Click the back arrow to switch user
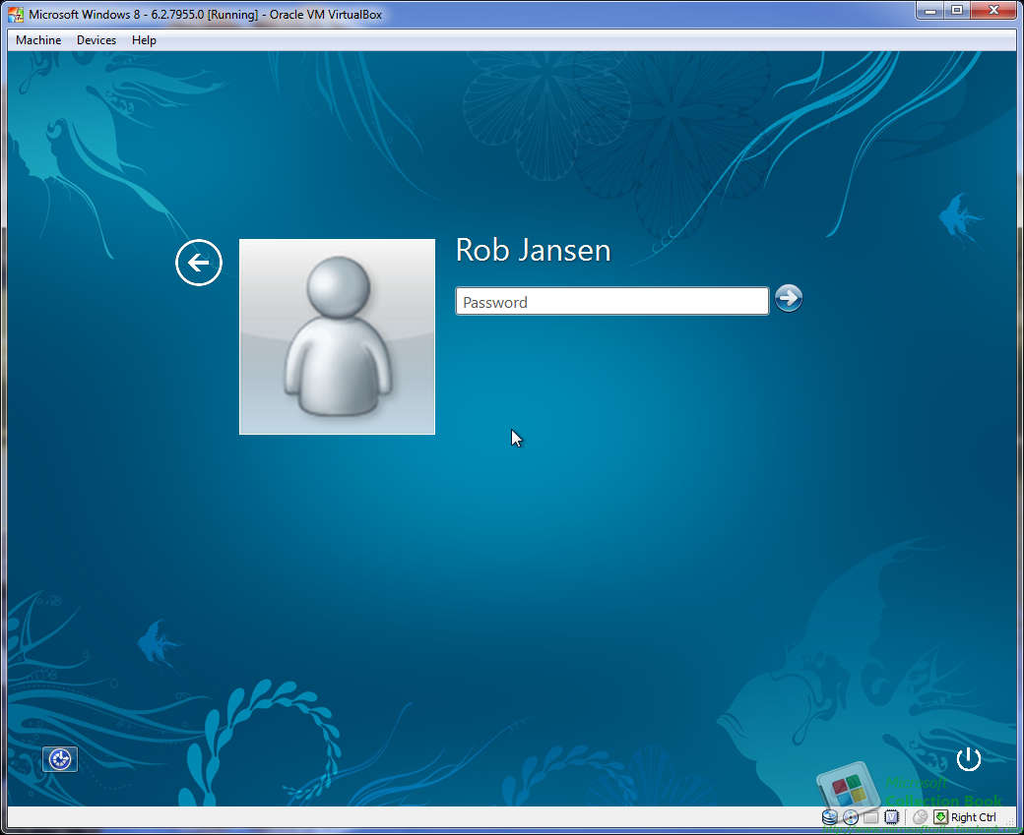Screen dimensions: 1024x835 (x=199, y=263)
